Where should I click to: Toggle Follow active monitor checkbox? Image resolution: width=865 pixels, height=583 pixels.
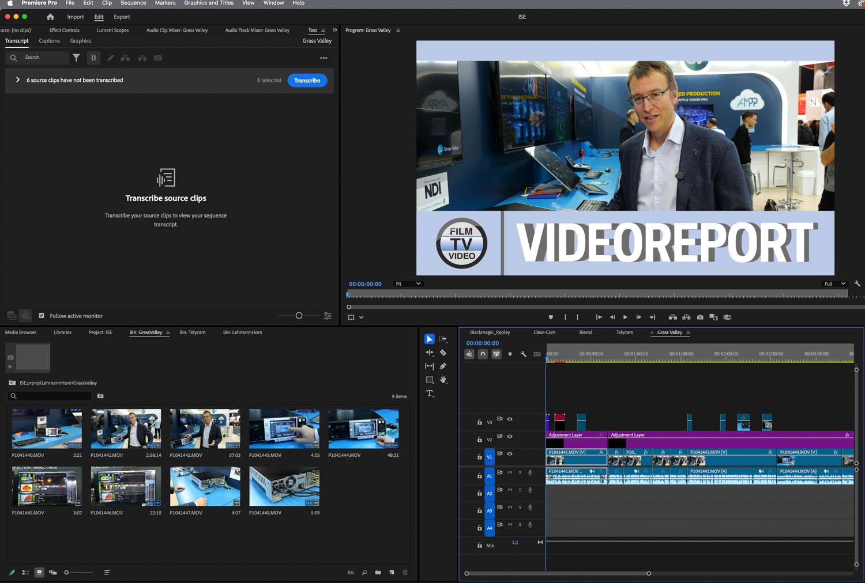42,316
